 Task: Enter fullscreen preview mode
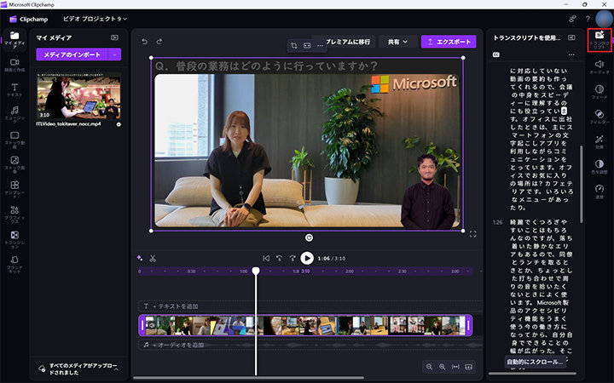472,234
